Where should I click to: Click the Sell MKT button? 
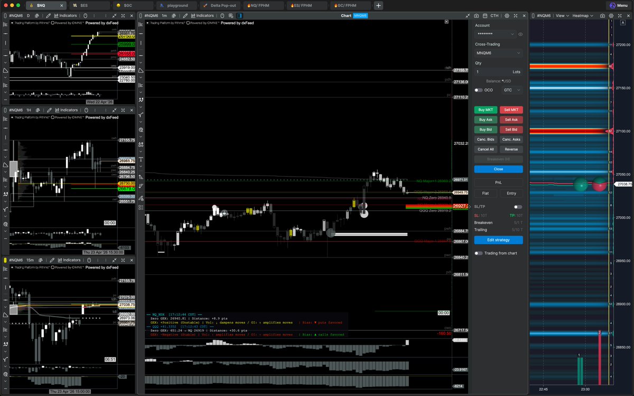tap(511, 110)
